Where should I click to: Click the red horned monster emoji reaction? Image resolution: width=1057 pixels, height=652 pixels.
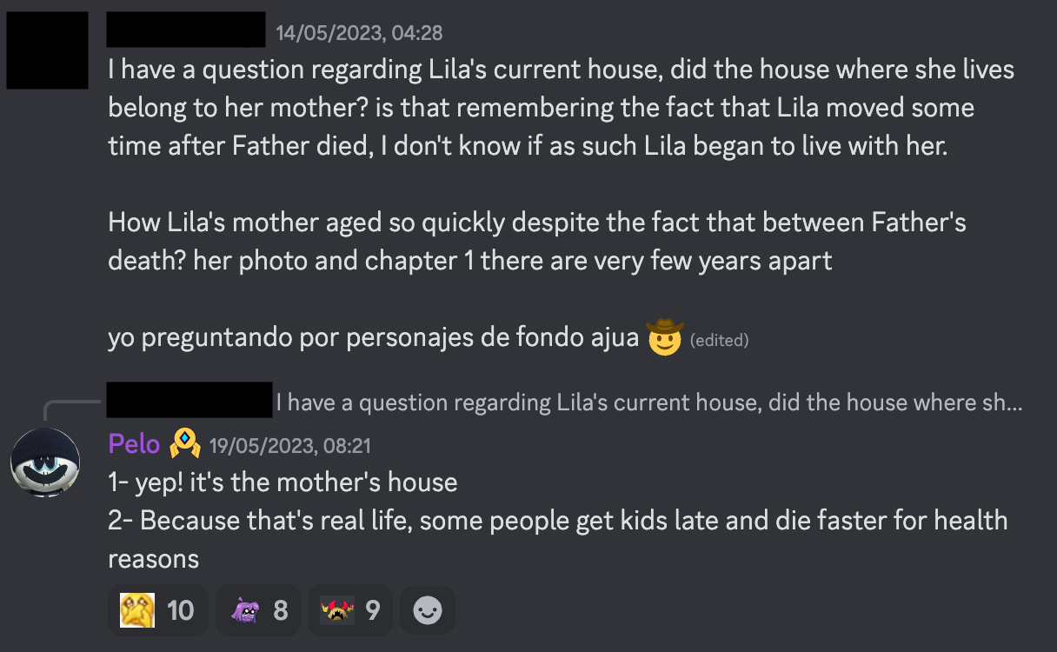click(337, 610)
